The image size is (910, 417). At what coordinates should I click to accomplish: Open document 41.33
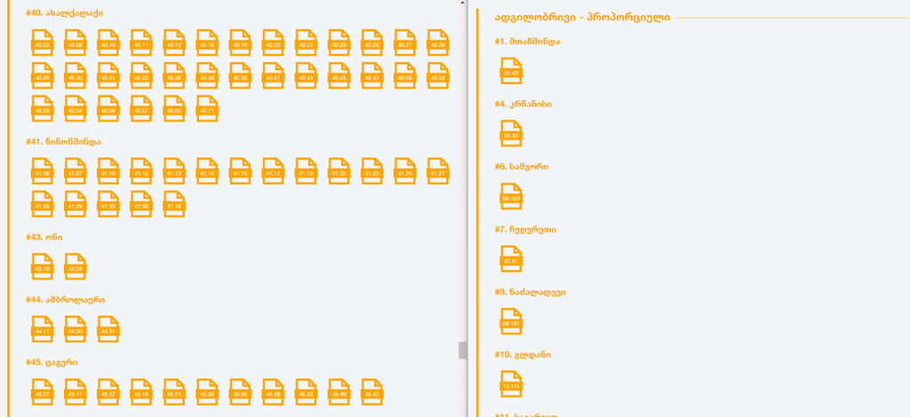tap(108, 204)
